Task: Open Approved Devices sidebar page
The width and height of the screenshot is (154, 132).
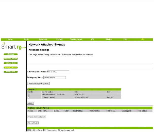Action: (11, 59)
